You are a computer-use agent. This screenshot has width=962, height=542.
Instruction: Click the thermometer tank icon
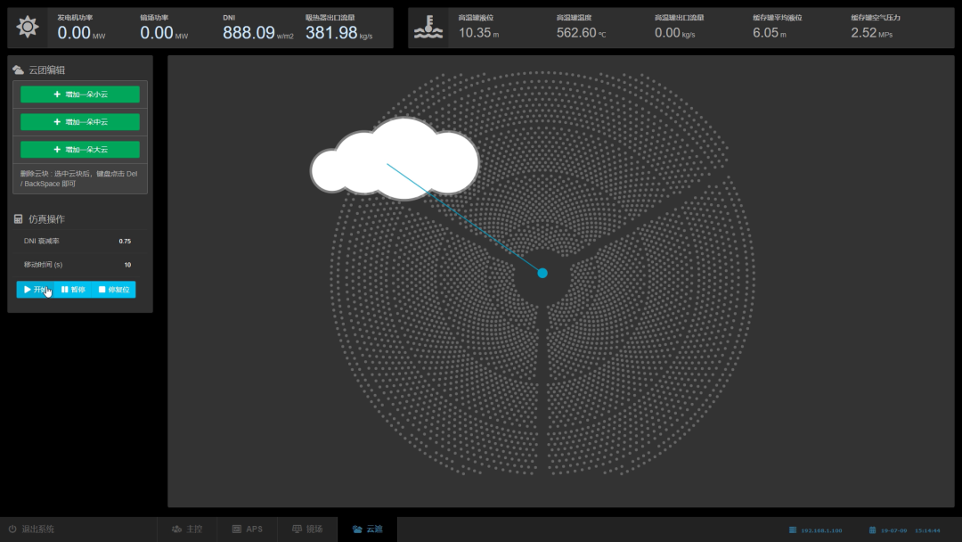pyautogui.click(x=428, y=28)
